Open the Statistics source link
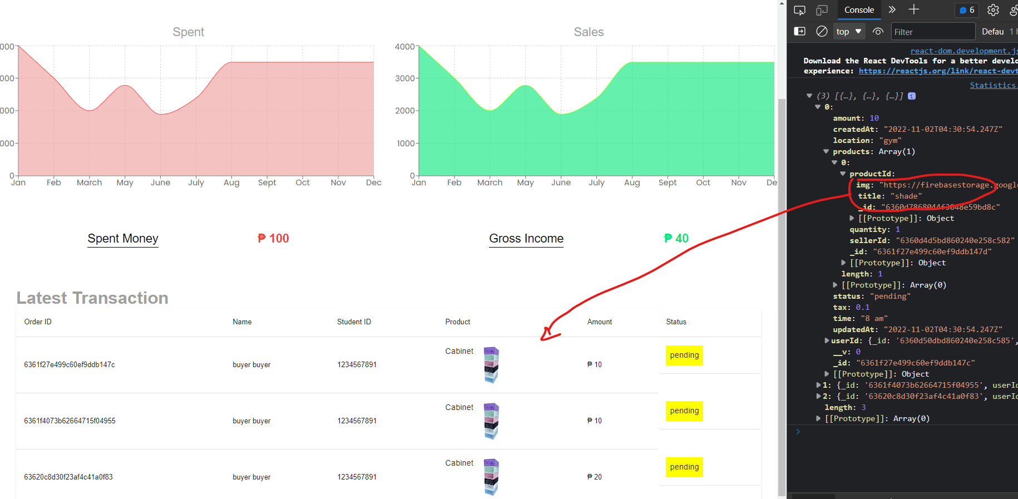This screenshot has height=499, width=1018. tap(993, 85)
